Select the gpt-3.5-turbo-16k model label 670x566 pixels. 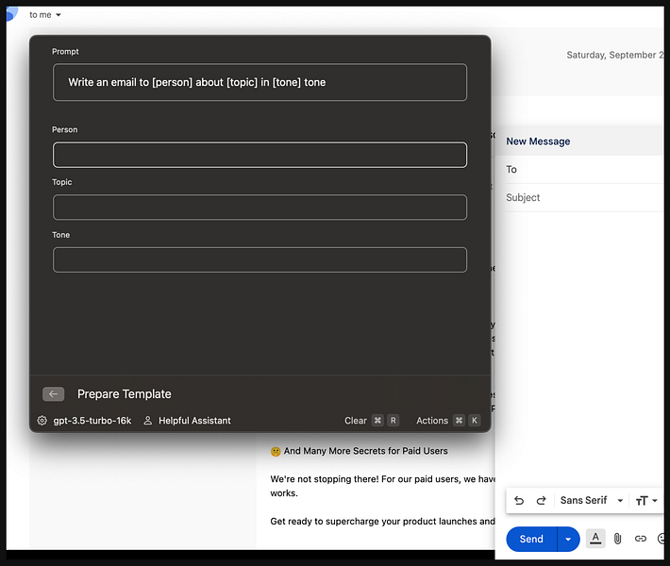[x=92, y=421]
